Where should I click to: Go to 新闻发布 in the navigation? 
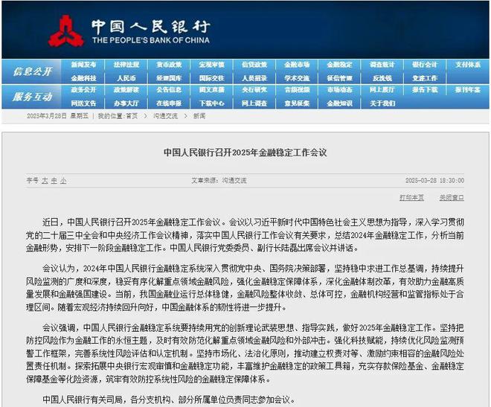click(x=83, y=65)
